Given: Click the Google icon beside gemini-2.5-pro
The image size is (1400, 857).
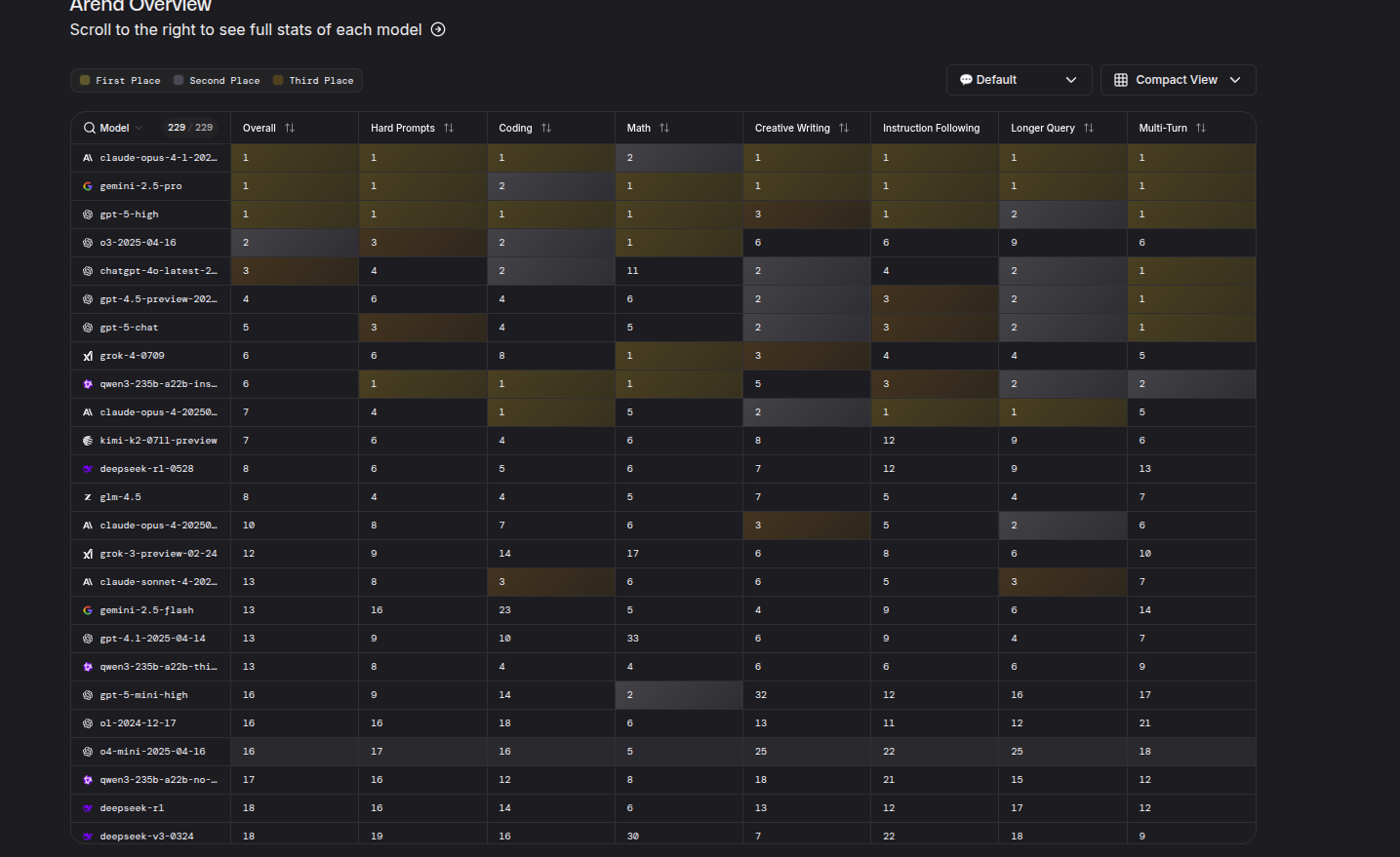Looking at the screenshot, I should click(x=88, y=186).
